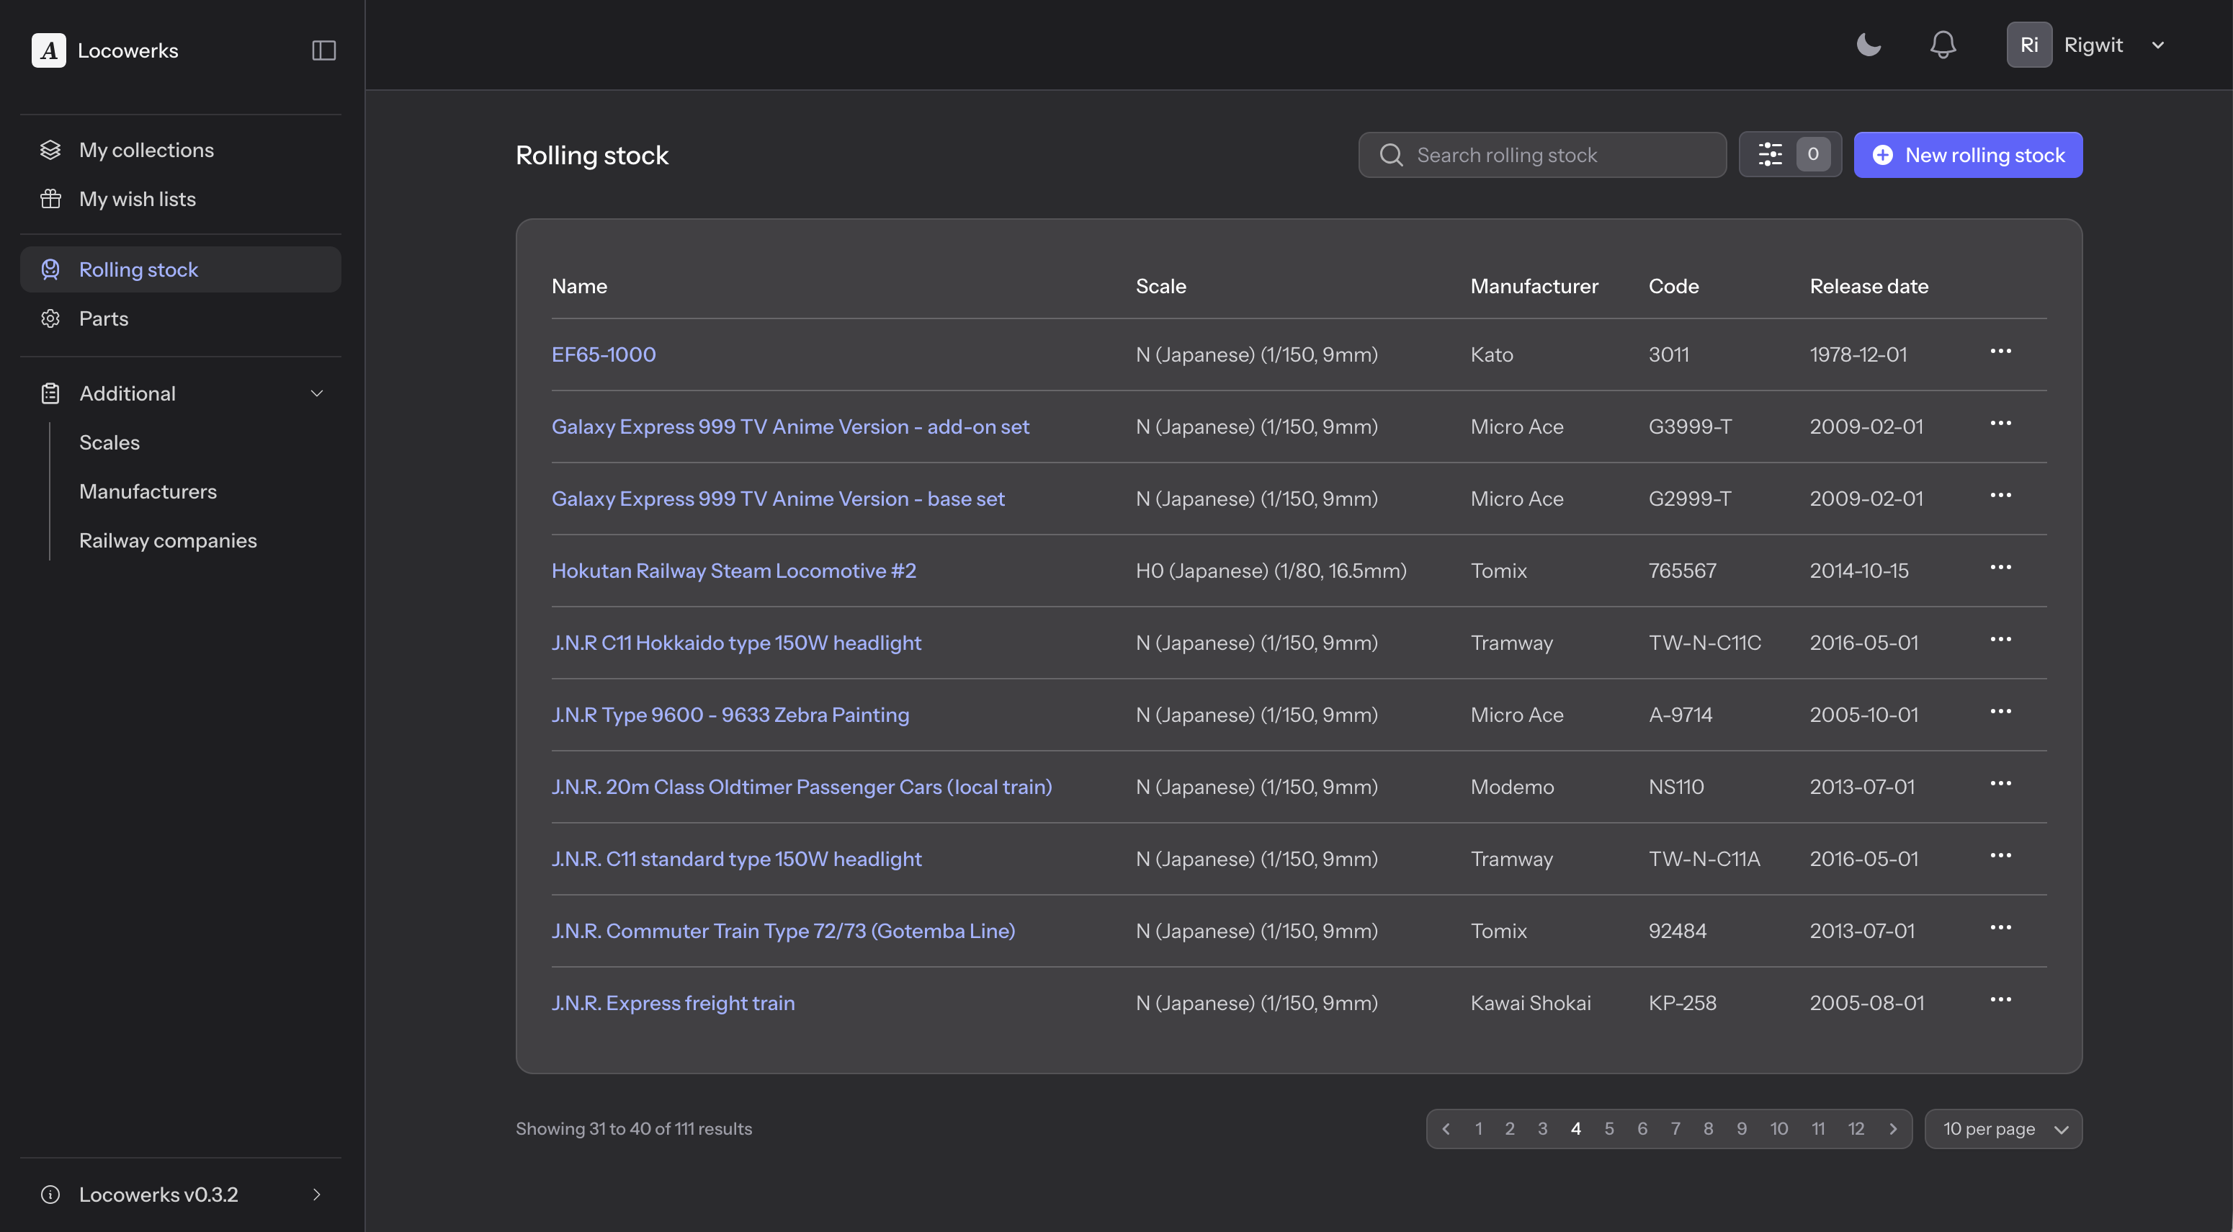This screenshot has height=1232, width=2233.
Task: Go to page 5
Action: pos(1609,1129)
